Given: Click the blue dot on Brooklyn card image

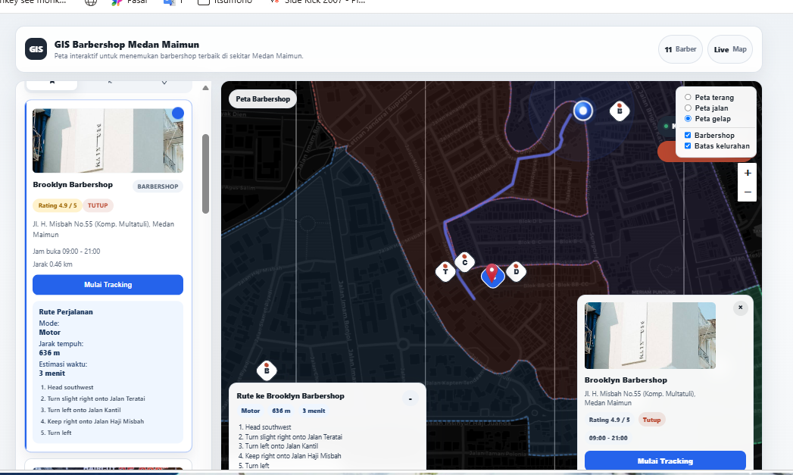Looking at the screenshot, I should pos(177,114).
